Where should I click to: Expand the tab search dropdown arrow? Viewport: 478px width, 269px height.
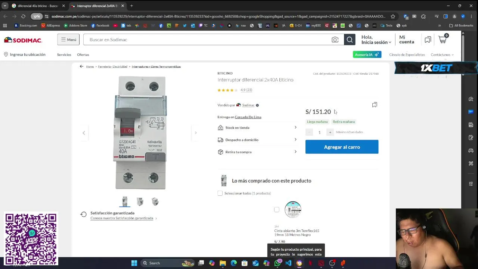click(4, 6)
